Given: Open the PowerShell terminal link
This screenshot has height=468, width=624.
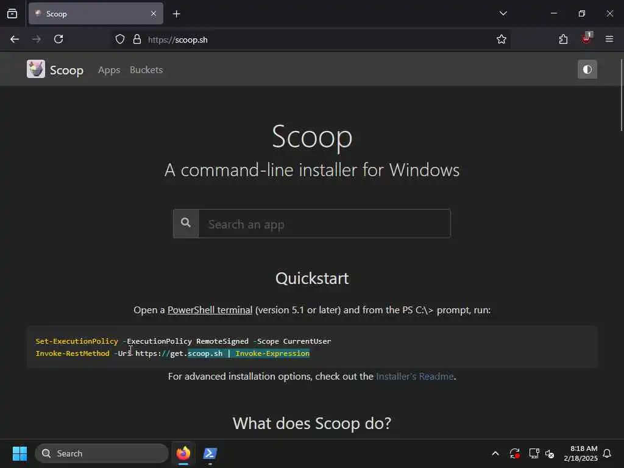Looking at the screenshot, I should (x=210, y=310).
